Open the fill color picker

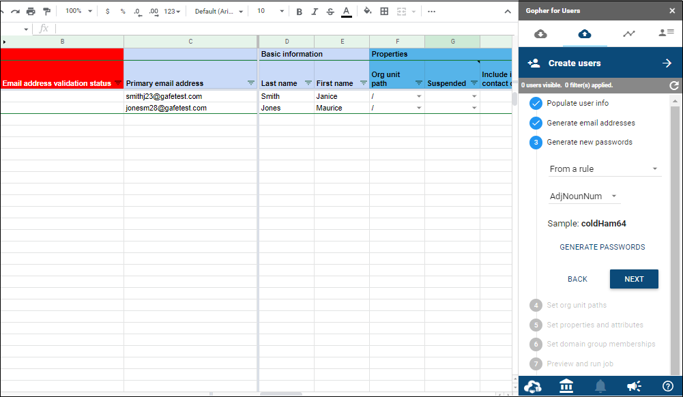(x=368, y=12)
